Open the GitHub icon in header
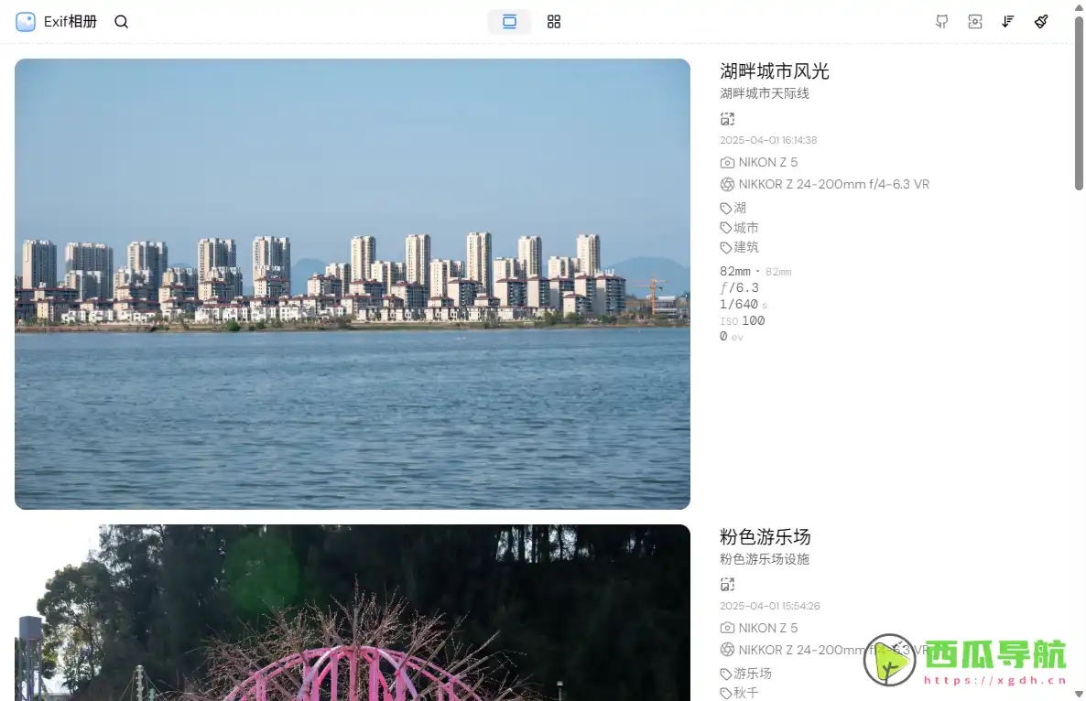 (x=942, y=21)
